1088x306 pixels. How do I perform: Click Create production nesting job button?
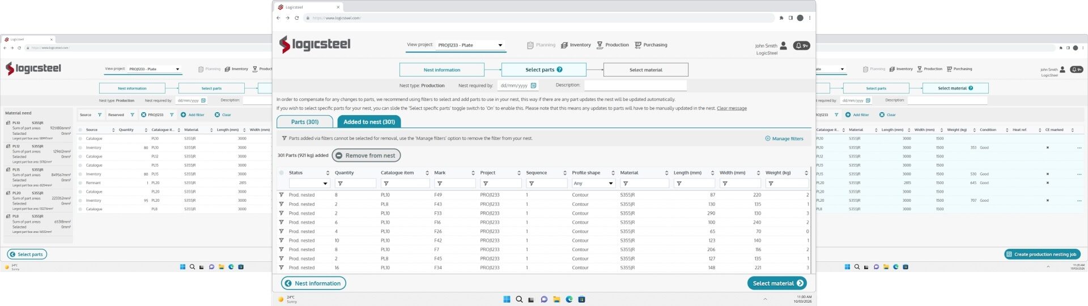coord(1042,254)
